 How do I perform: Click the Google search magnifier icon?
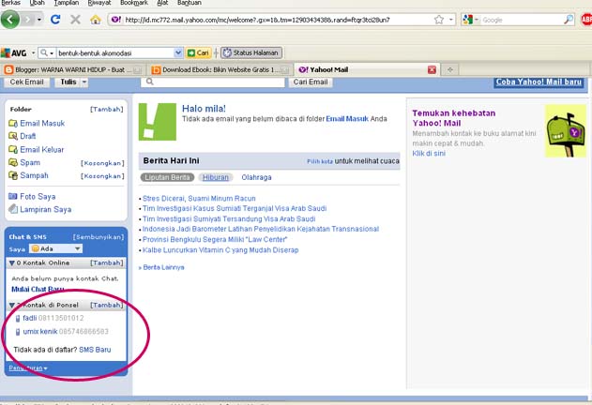click(x=569, y=20)
